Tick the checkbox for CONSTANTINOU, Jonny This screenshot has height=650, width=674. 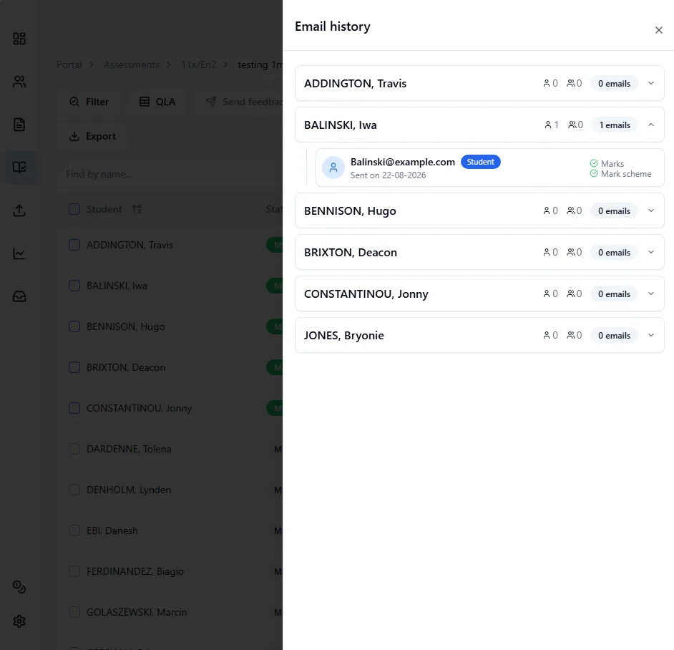74,408
